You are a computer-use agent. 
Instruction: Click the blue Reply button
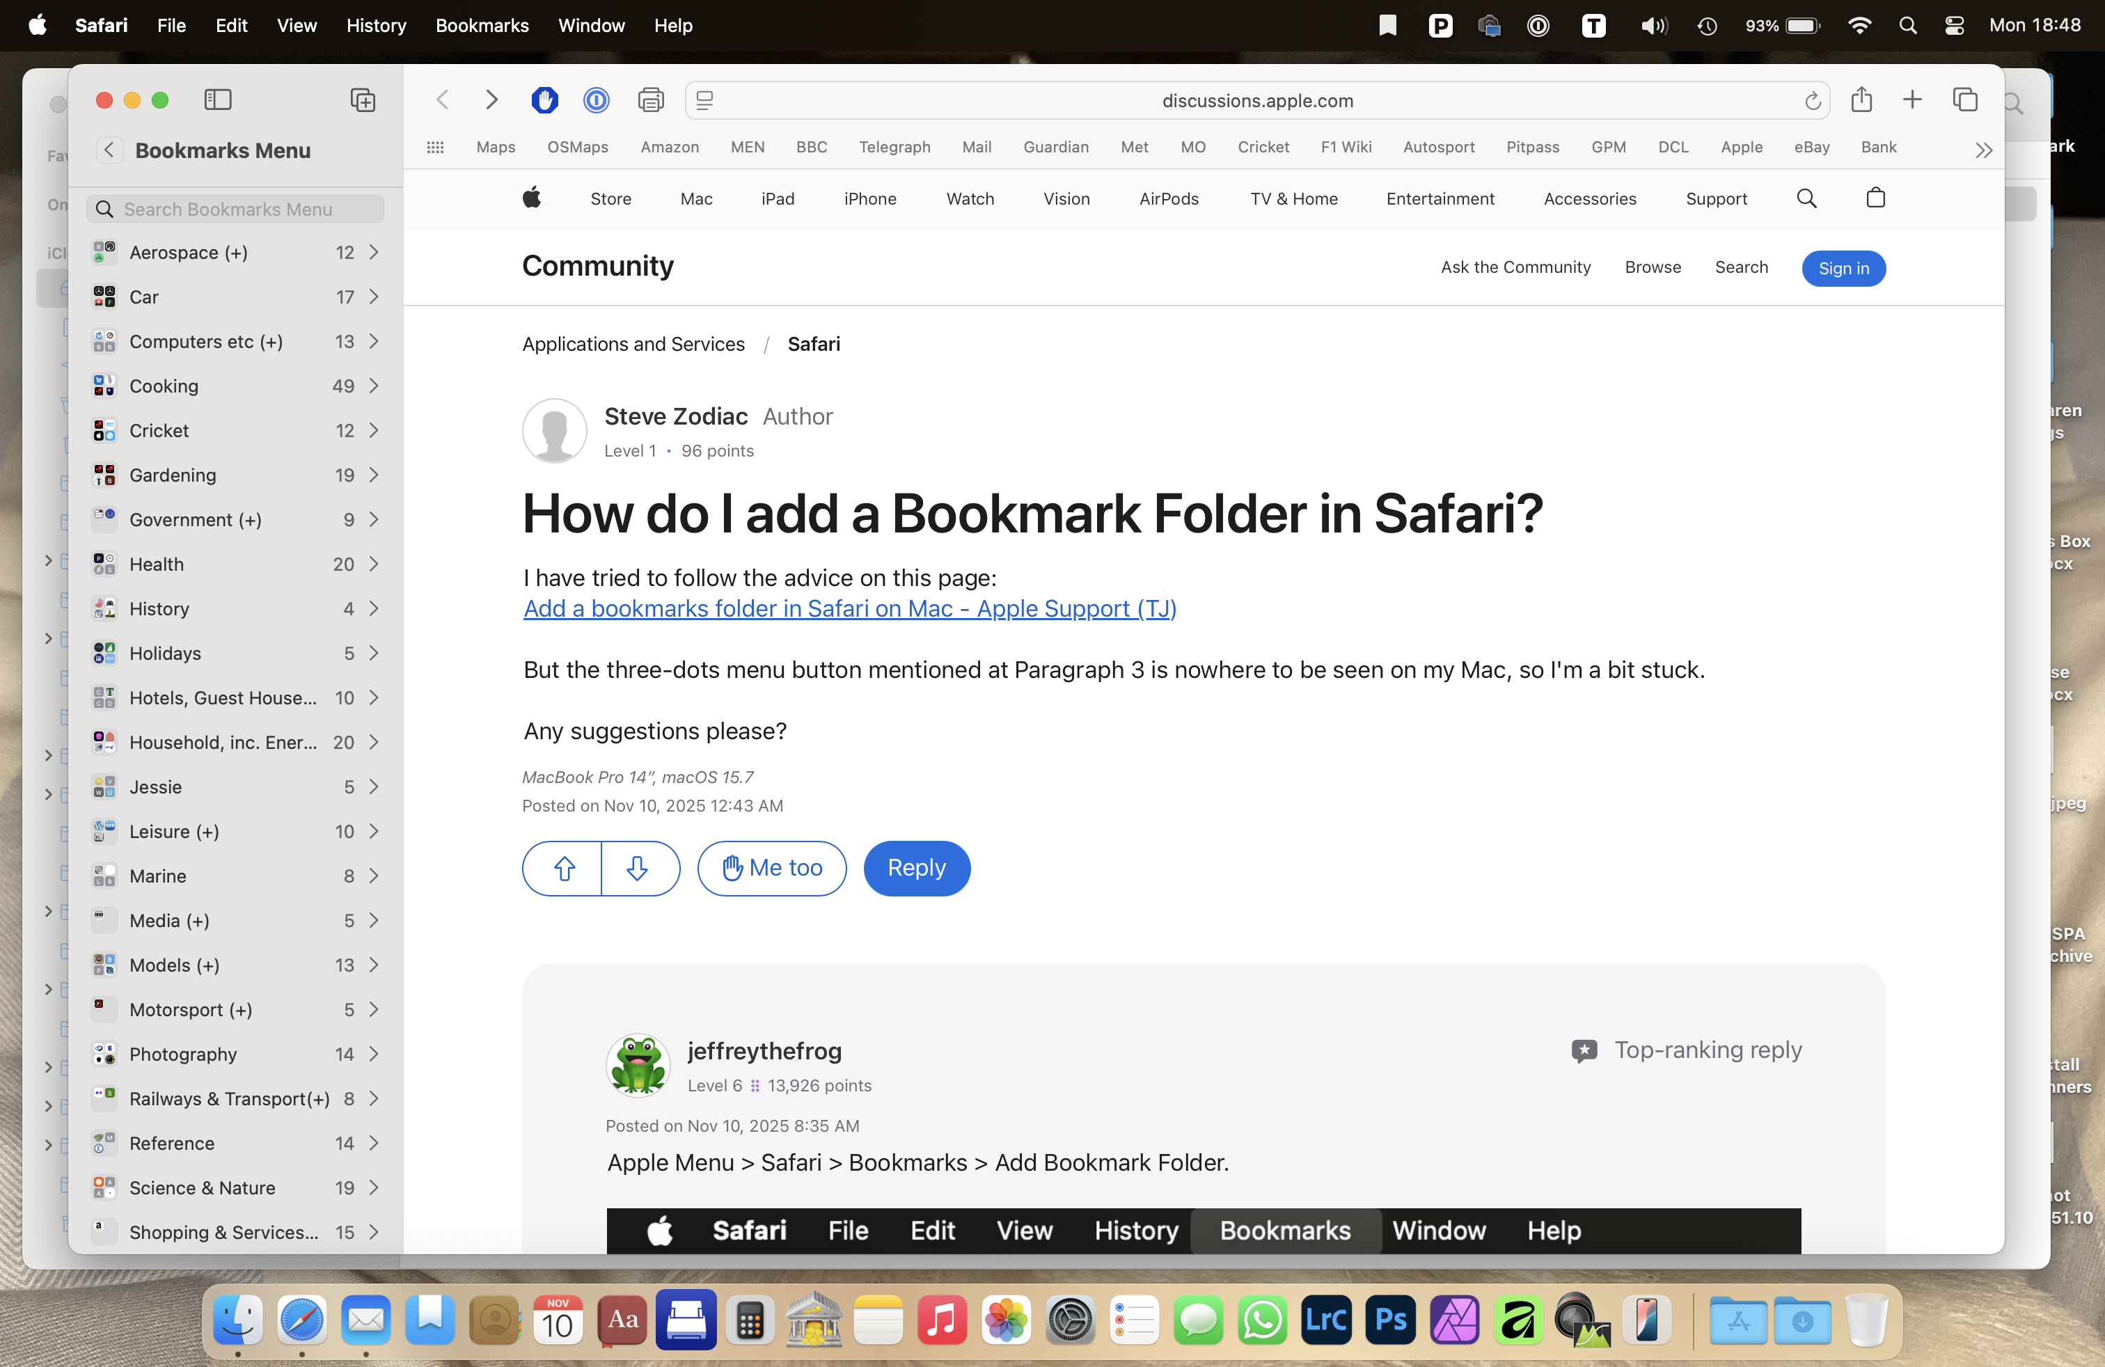pos(916,869)
